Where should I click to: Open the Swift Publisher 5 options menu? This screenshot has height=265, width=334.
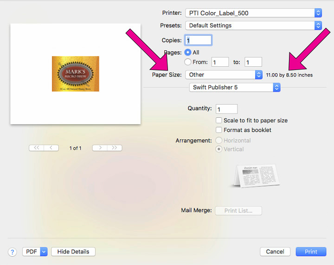point(235,88)
